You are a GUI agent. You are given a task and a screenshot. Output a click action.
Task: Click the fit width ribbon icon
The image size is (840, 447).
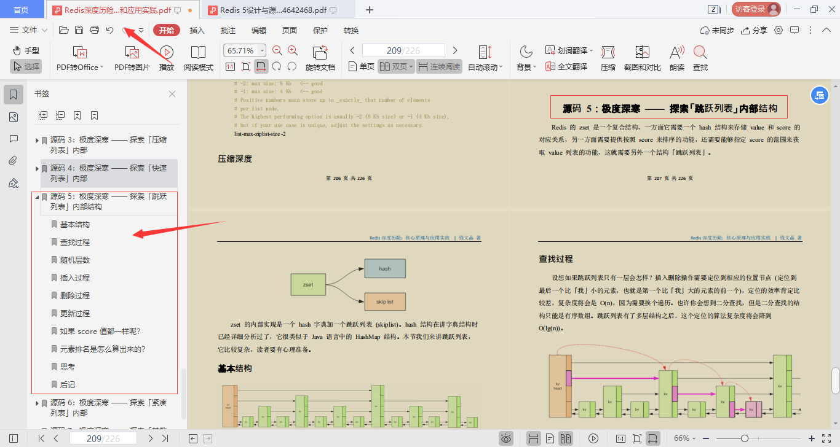261,66
